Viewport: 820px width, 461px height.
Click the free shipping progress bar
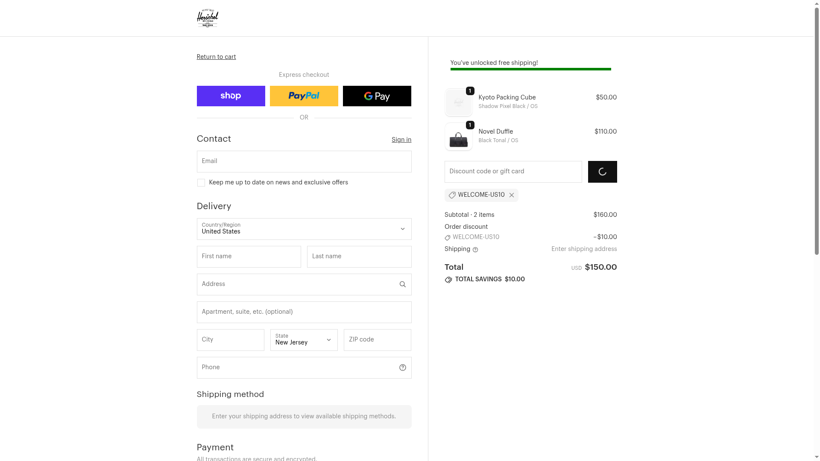pyautogui.click(x=530, y=69)
